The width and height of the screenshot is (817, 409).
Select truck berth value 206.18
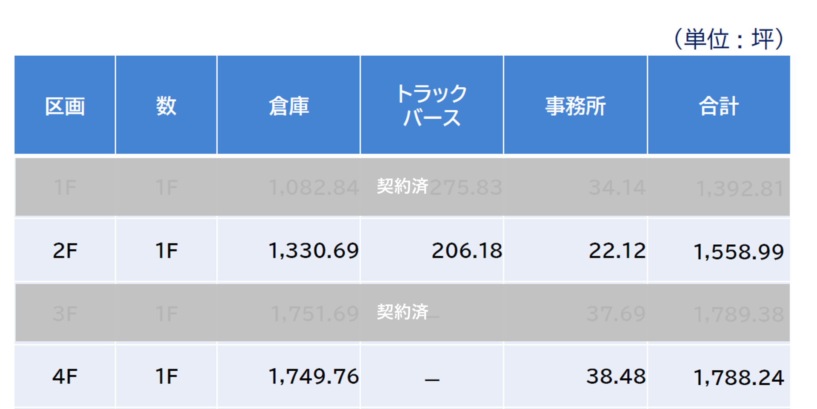pyautogui.click(x=467, y=251)
